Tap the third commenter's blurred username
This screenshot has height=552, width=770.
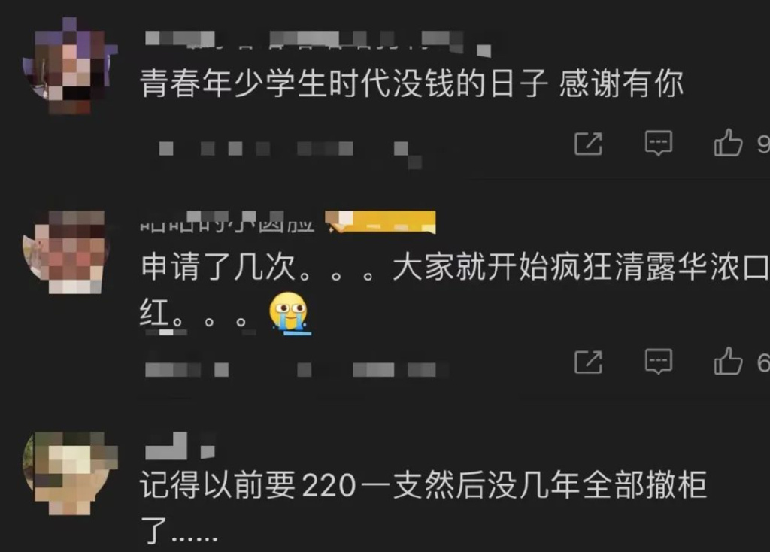180,446
